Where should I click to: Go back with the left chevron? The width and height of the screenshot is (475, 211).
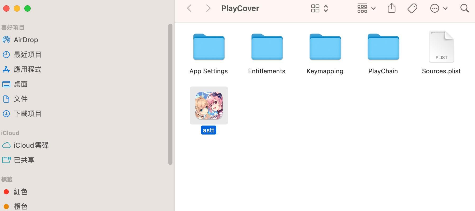189,8
